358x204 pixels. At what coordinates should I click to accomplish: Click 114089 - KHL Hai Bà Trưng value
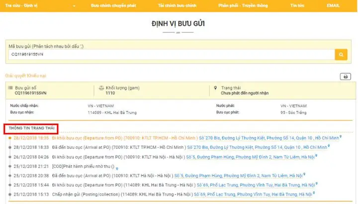(x=112, y=113)
